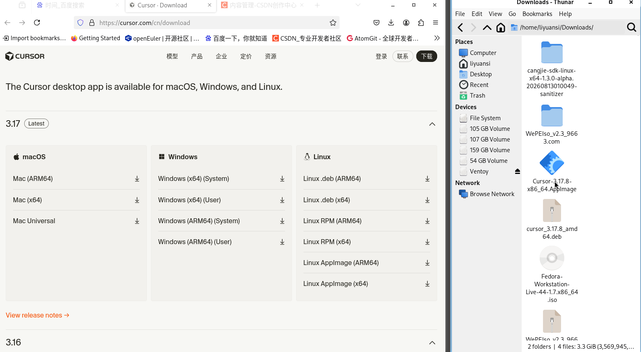Download Windows (x64) (User) installer icon
This screenshot has width=641, height=352.
pyautogui.click(x=282, y=200)
